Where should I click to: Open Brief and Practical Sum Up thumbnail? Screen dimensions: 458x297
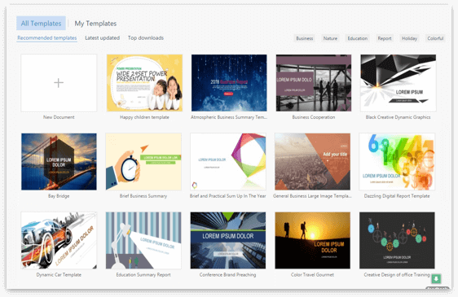point(228,162)
